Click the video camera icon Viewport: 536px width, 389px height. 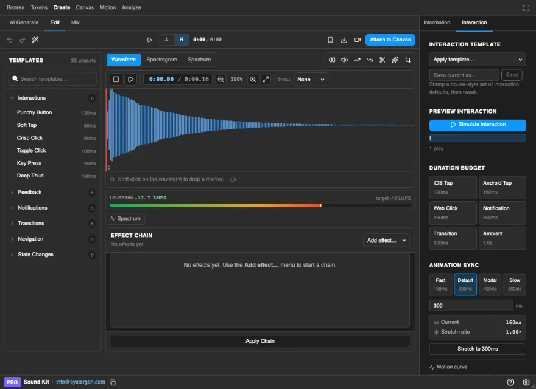click(x=358, y=40)
